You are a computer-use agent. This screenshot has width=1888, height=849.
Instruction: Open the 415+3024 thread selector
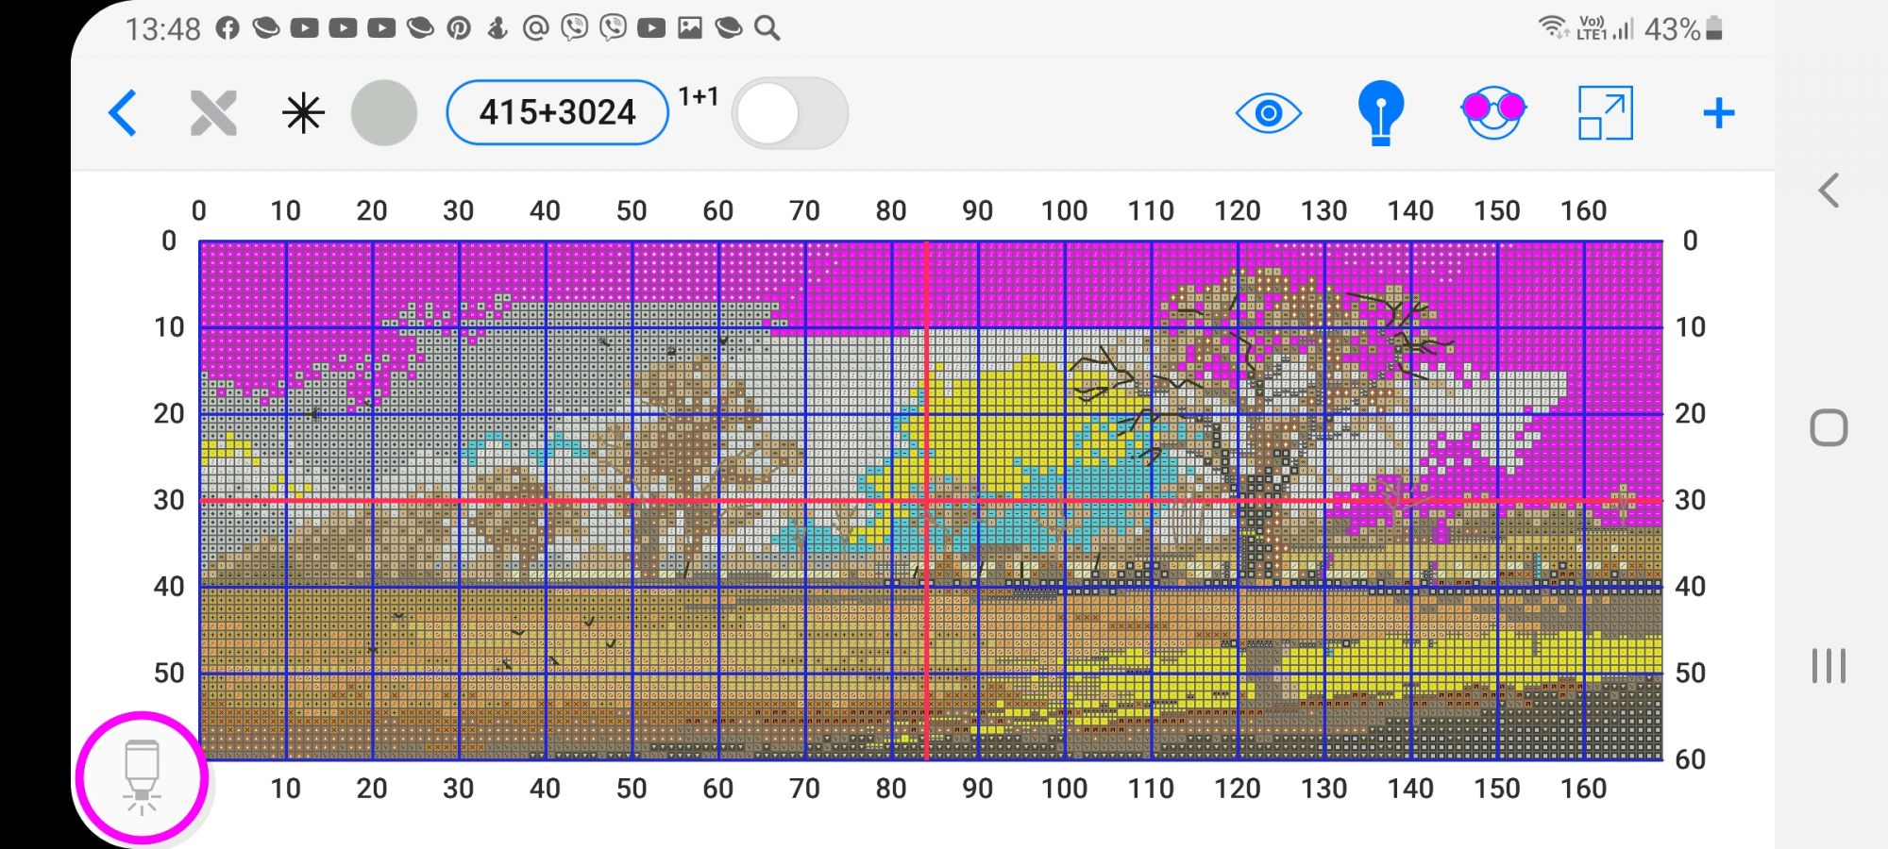pyautogui.click(x=557, y=112)
